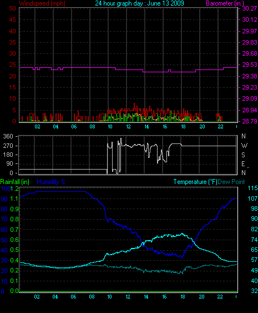Click the "Humidity %" legend label
This screenshot has height=313, width=258.
(x=51, y=182)
